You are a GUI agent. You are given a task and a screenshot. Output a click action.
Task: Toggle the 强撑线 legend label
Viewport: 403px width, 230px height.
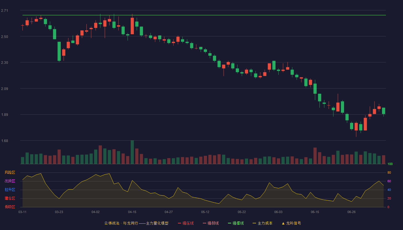[x=238, y=223]
